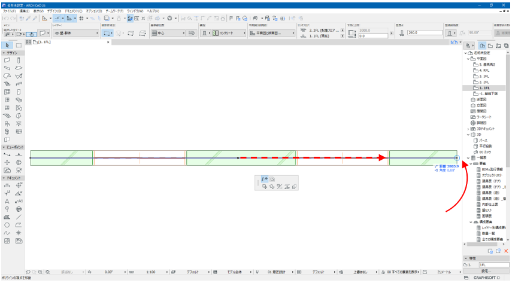
Task: Open the ファイル(F) menu
Action: [x=9, y=11]
